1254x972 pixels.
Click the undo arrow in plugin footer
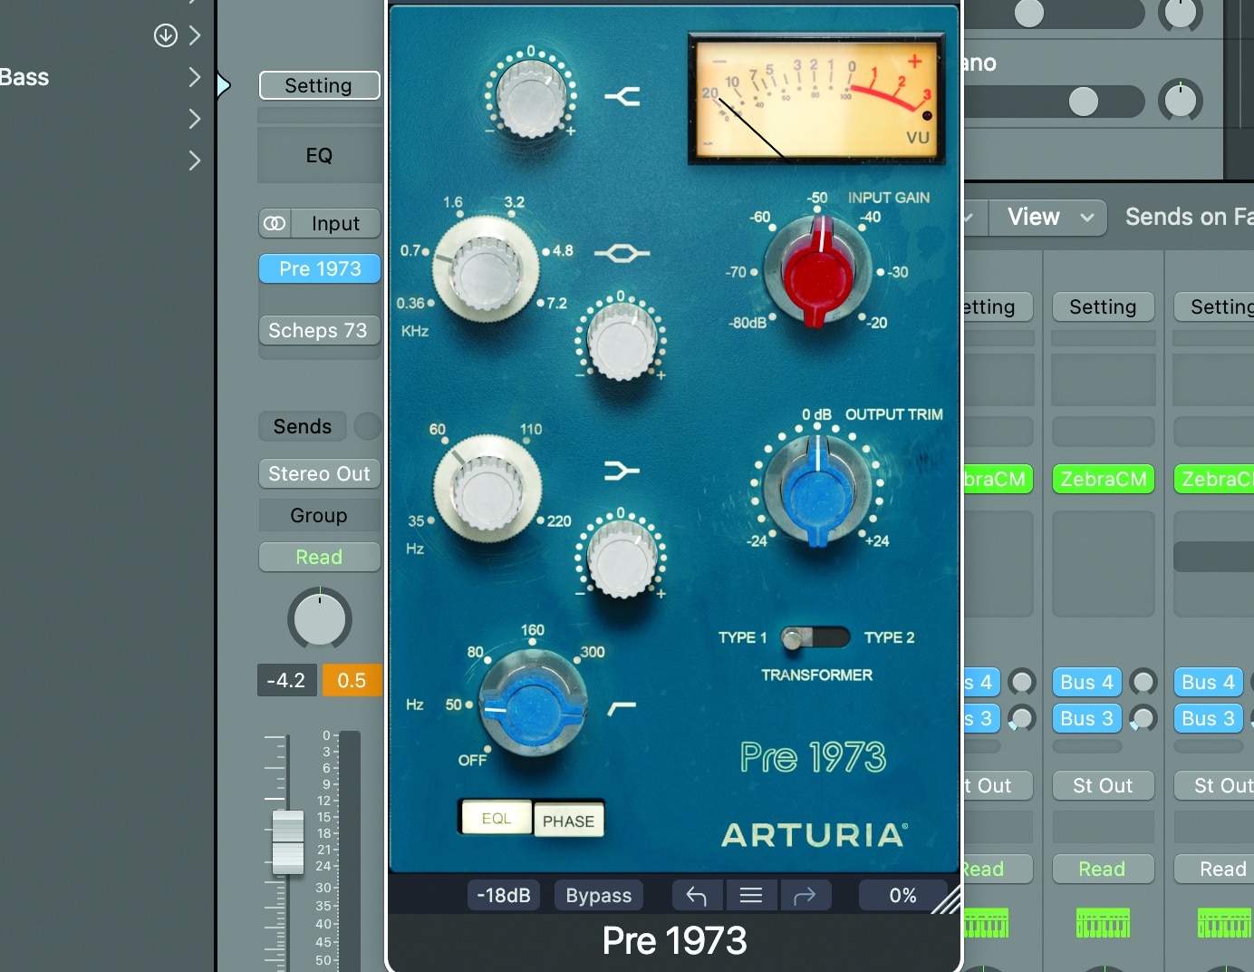[697, 896]
